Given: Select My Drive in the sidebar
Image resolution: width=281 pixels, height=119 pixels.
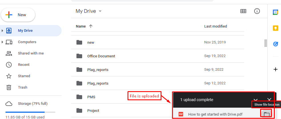Looking at the screenshot, I should tap(31, 31).
